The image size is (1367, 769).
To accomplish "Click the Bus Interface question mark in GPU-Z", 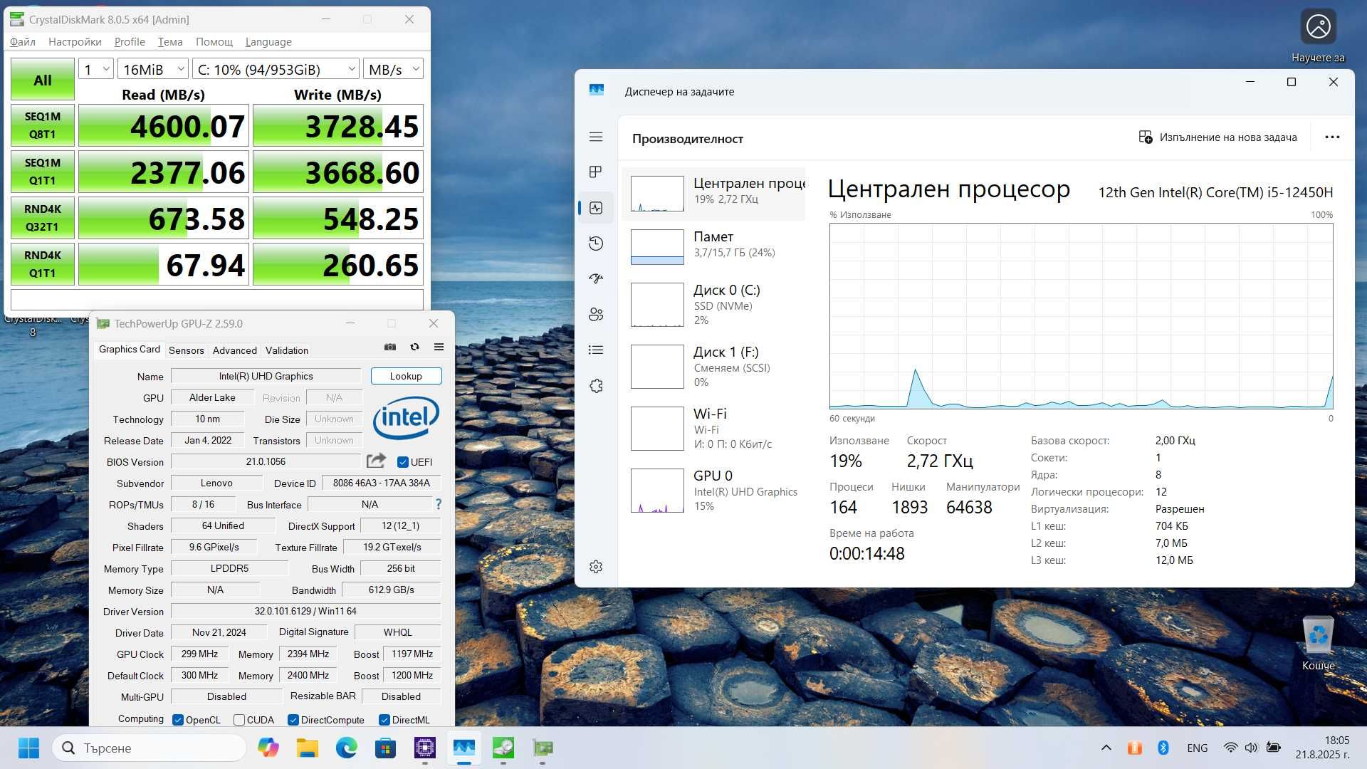I will click(x=439, y=504).
